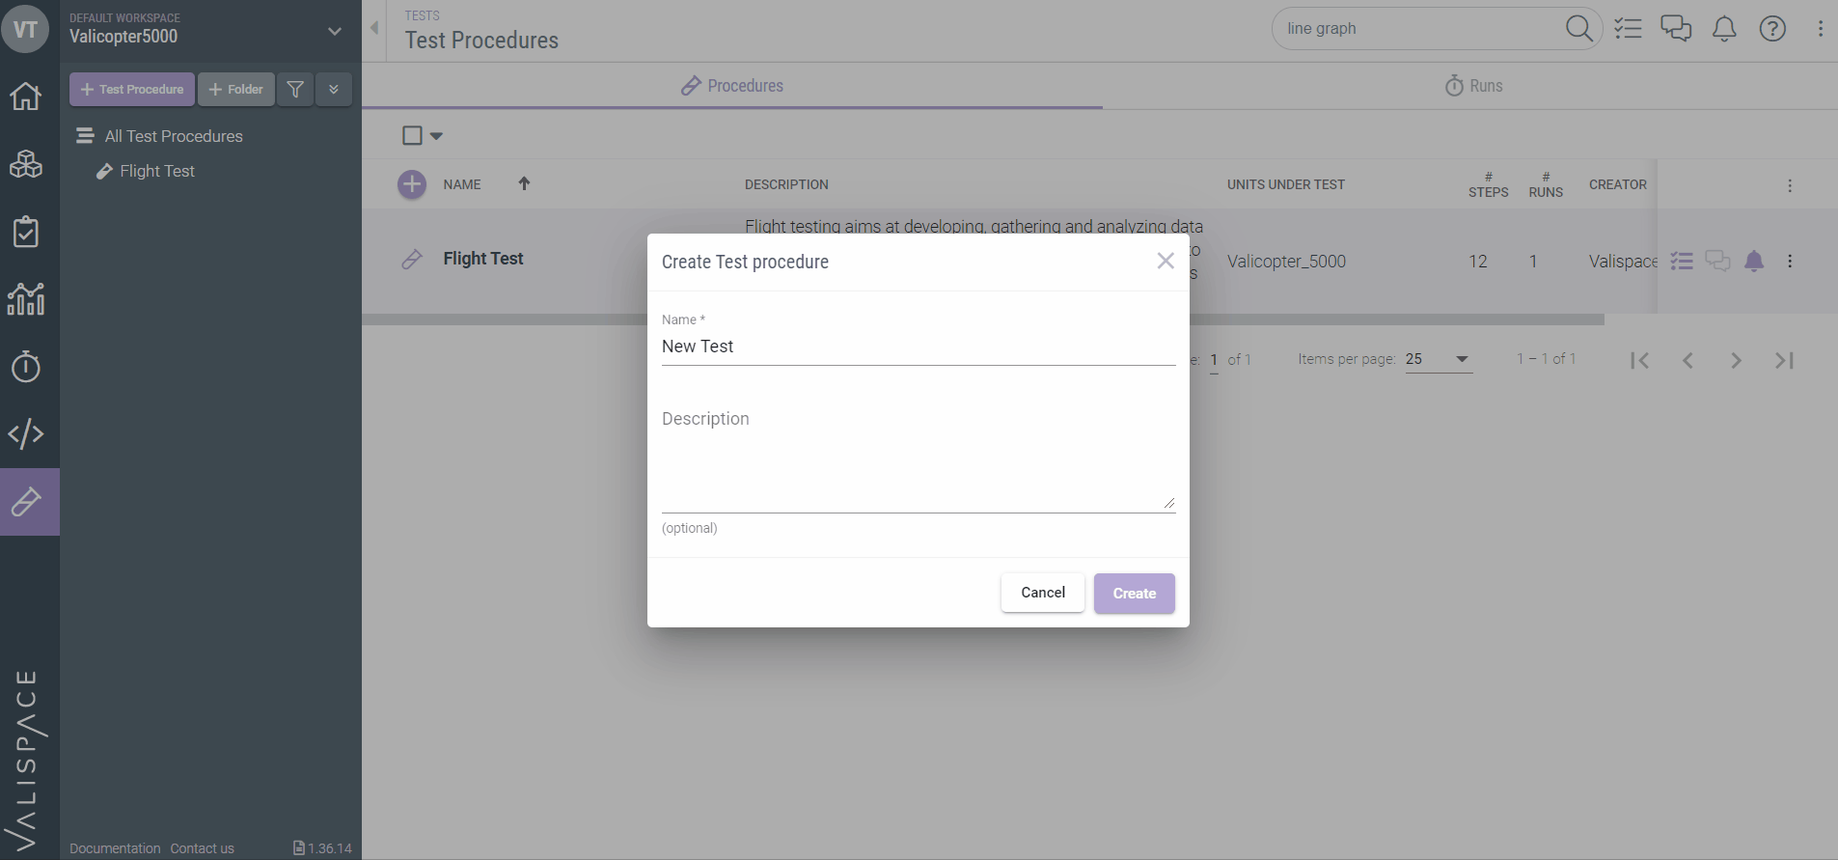Expand the Valicopter5000 workspace dropdown
The height and width of the screenshot is (860, 1838).
click(x=335, y=31)
